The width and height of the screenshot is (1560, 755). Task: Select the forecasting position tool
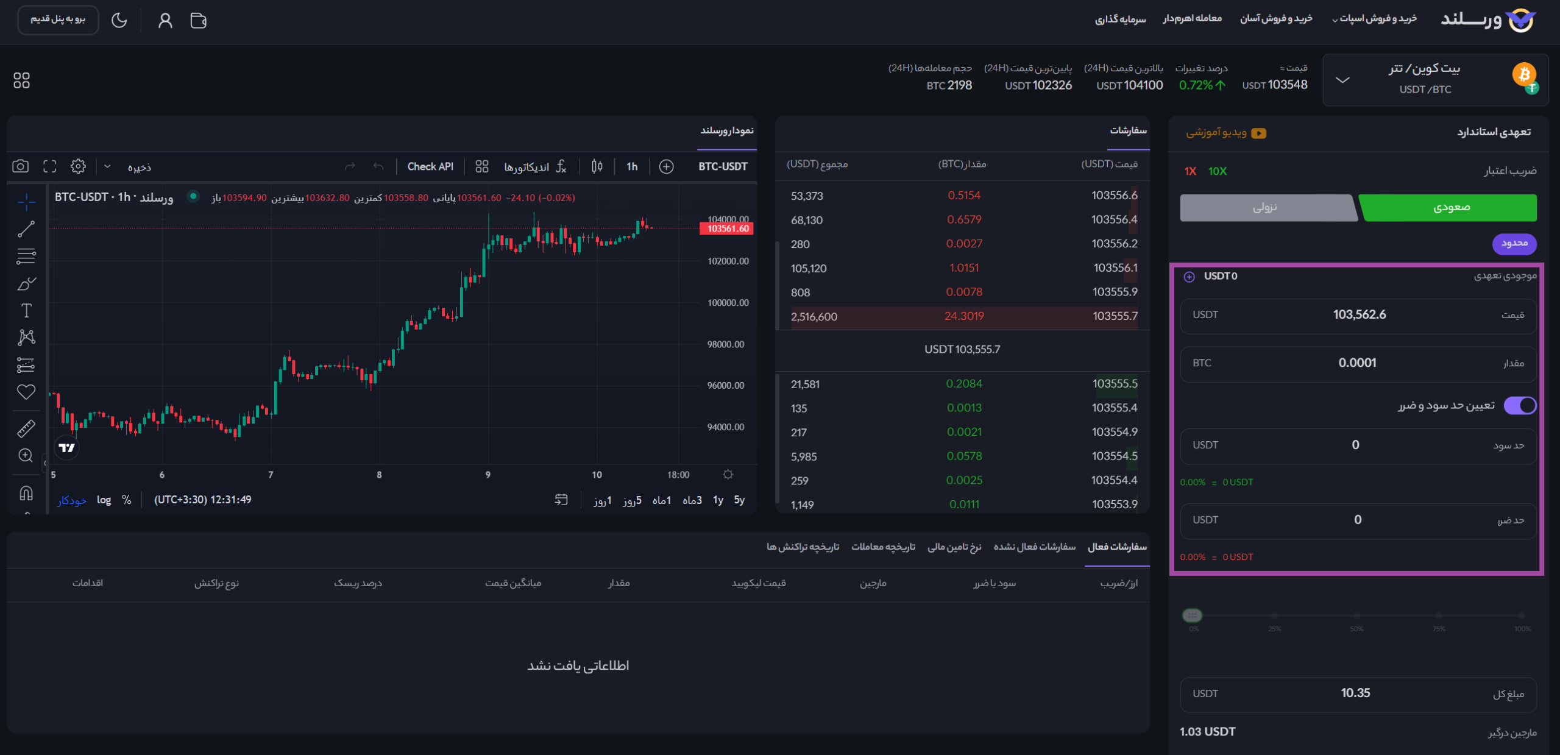coord(26,364)
